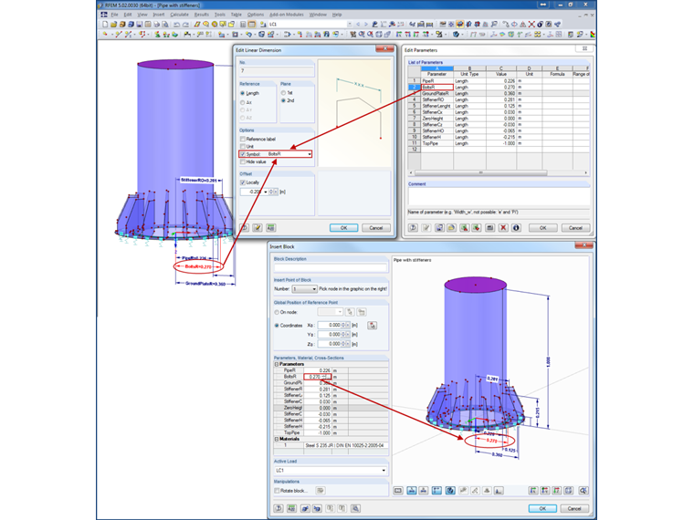Click Excel import icon in Edit Parameters

(477, 228)
